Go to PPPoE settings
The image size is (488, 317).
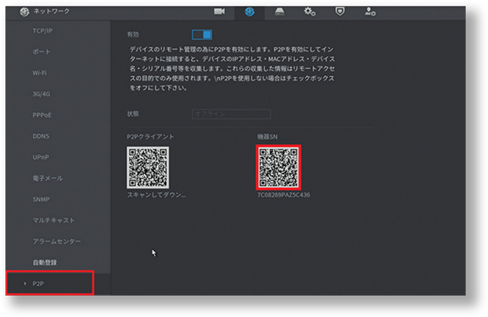[42, 115]
